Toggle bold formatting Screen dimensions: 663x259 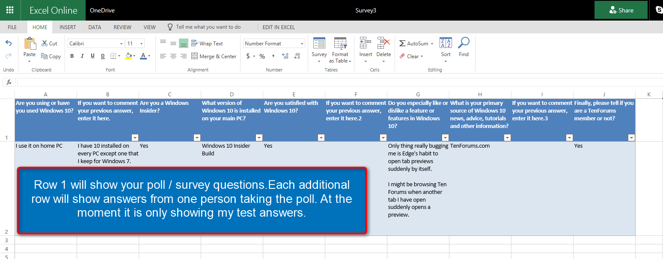pyautogui.click(x=72, y=56)
